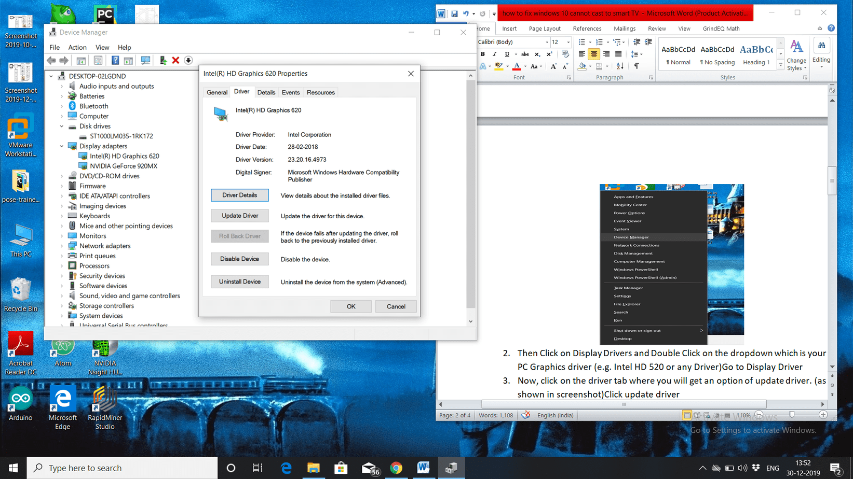Click the update device driver toolbar icon
The height and width of the screenshot is (479, 853).
pos(163,61)
